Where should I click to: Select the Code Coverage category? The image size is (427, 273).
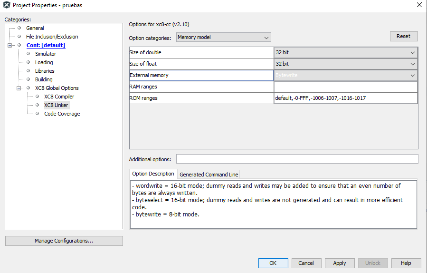point(62,114)
